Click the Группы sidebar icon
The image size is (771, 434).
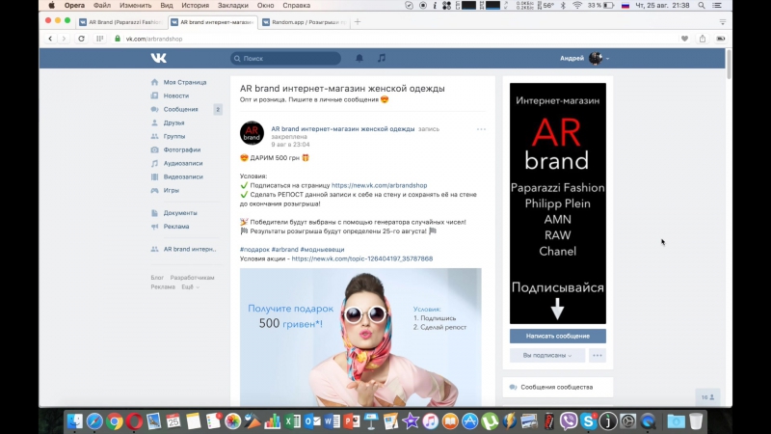pos(154,136)
